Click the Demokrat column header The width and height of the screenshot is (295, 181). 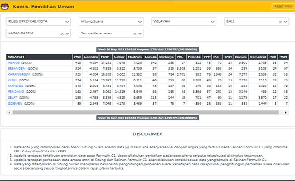point(258,57)
